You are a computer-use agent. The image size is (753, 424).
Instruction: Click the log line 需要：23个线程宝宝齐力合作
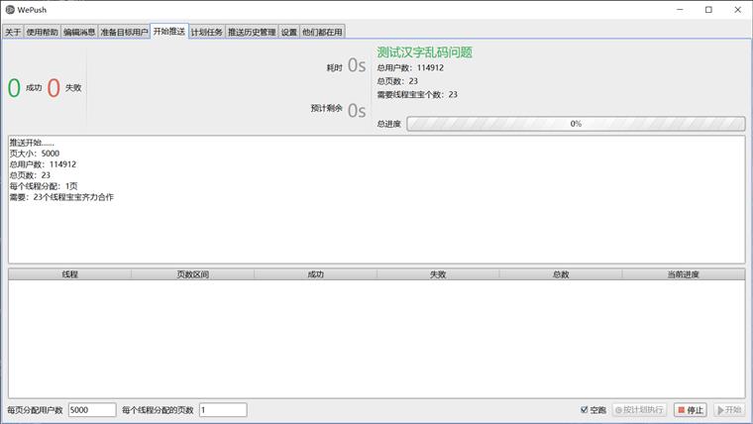tap(62, 197)
